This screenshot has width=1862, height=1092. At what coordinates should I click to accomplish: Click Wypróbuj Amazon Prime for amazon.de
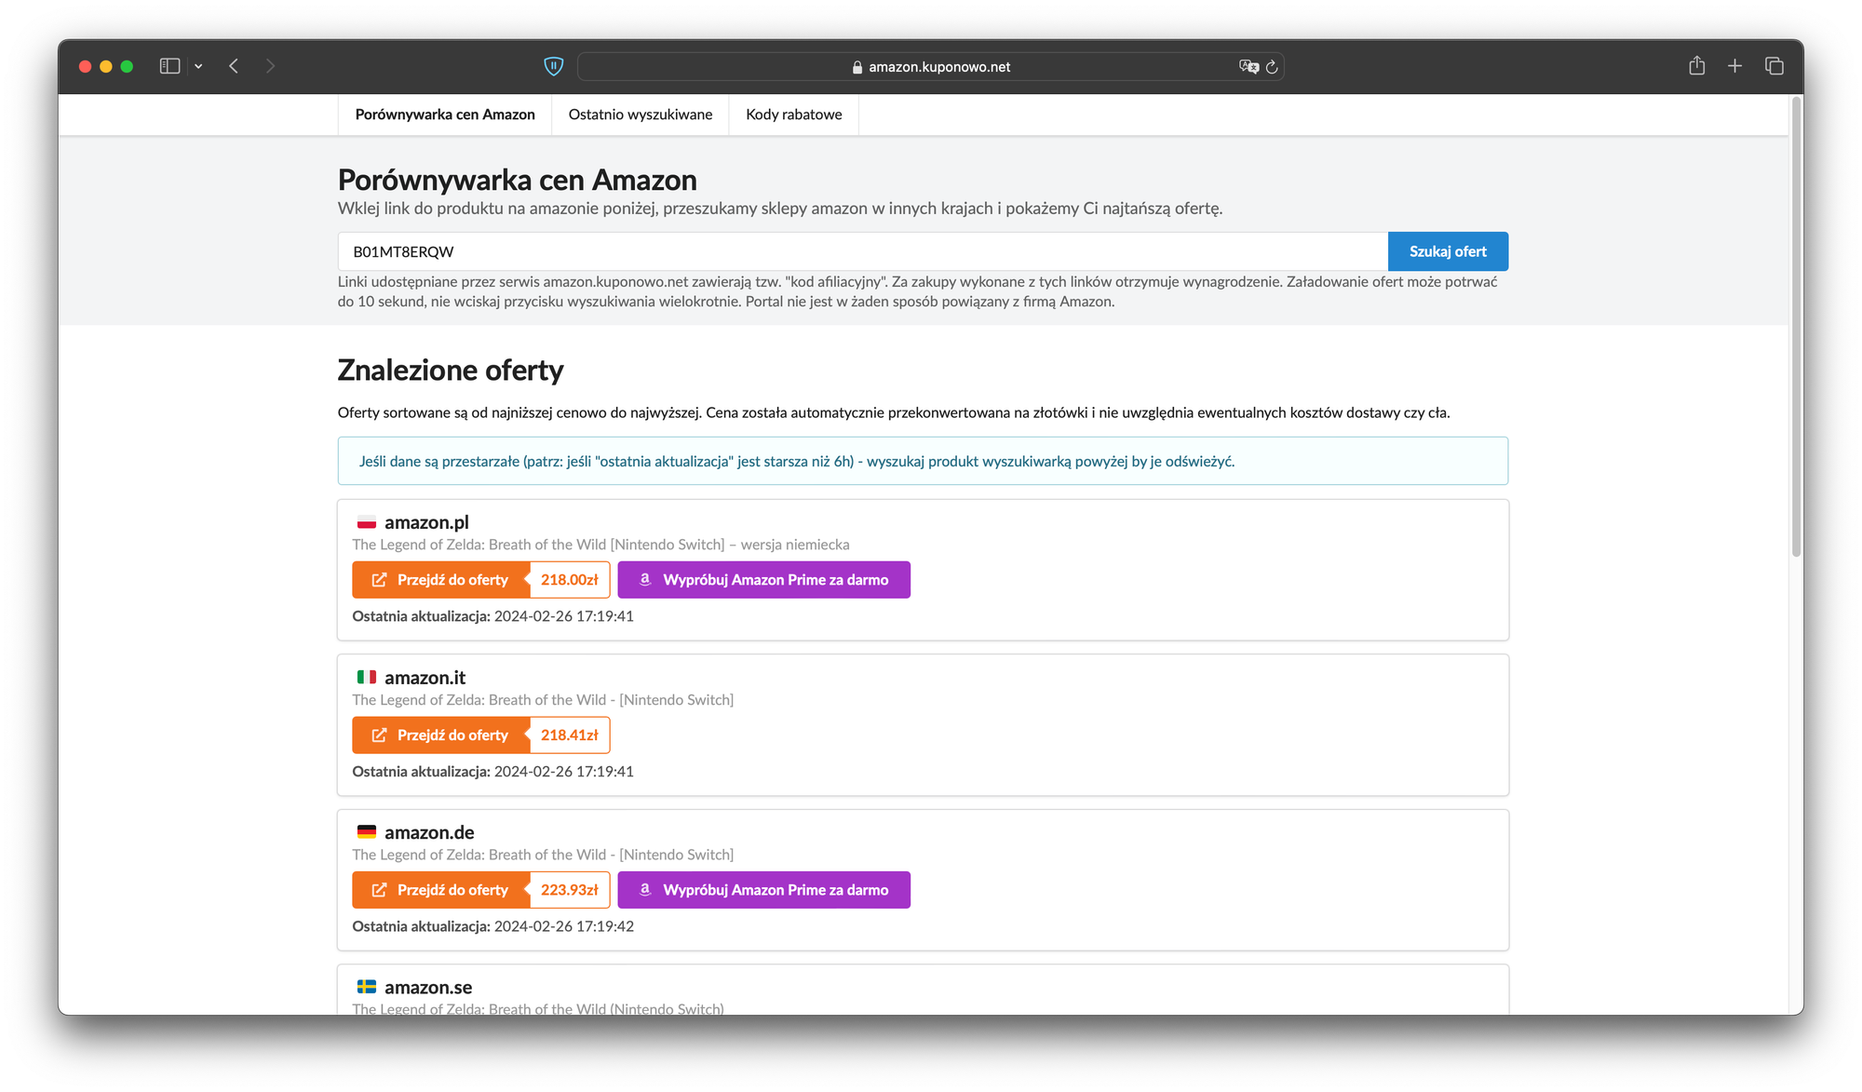point(763,890)
